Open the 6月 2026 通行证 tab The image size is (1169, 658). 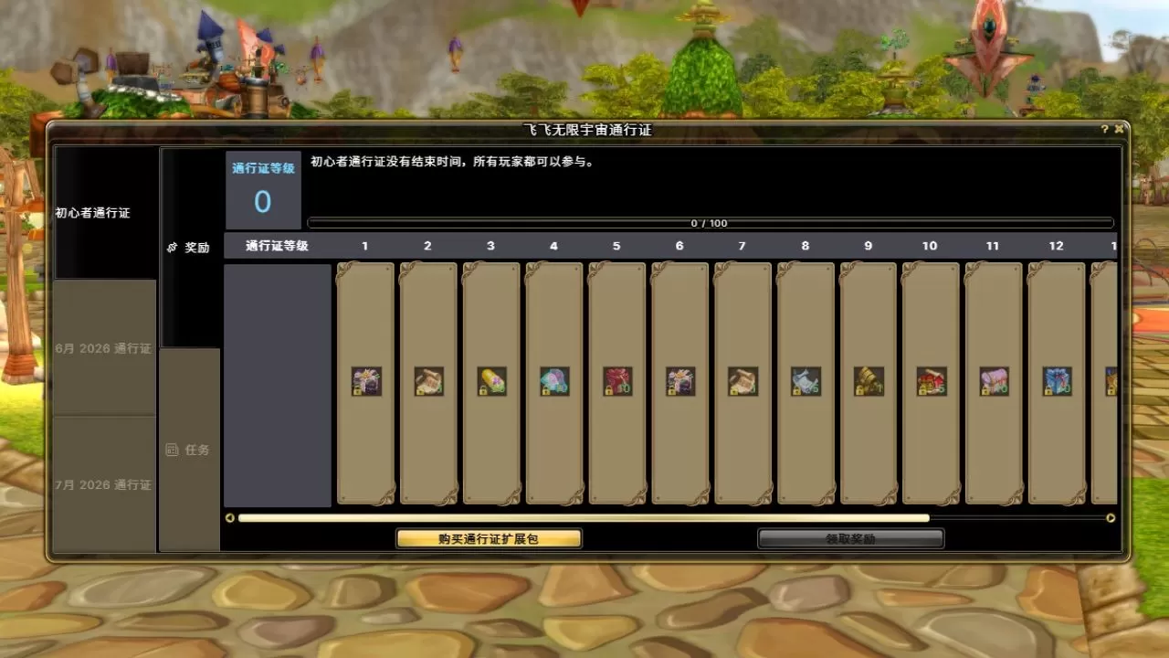tap(104, 348)
